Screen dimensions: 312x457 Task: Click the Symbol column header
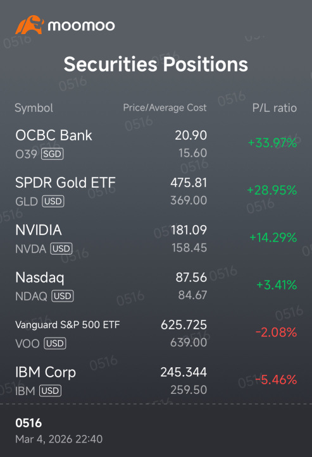pos(34,108)
